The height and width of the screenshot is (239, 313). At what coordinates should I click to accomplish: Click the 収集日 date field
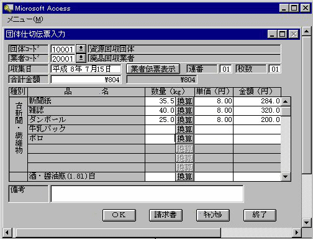(86, 69)
